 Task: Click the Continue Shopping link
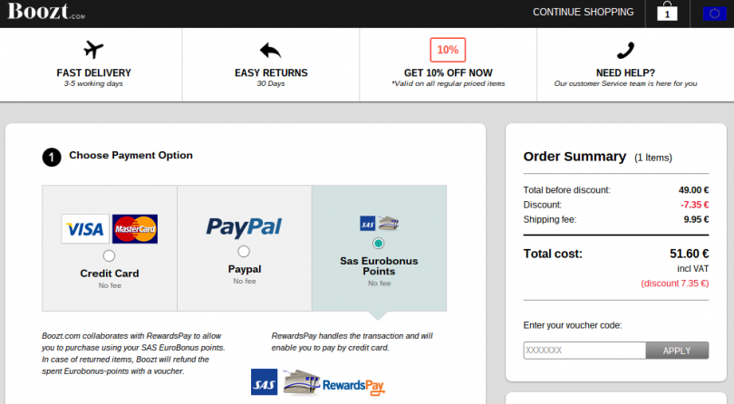point(584,12)
